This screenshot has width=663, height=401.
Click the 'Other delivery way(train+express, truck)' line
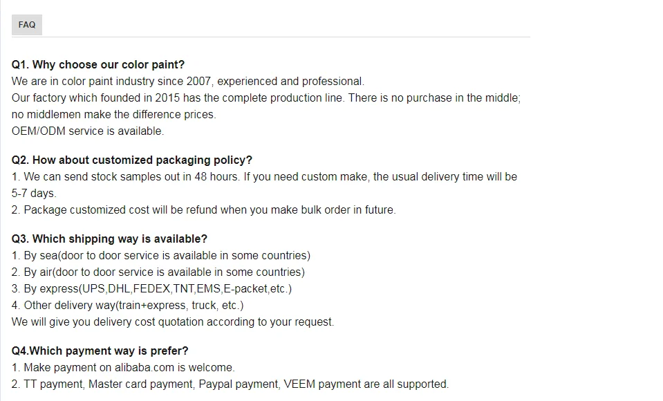tap(128, 306)
